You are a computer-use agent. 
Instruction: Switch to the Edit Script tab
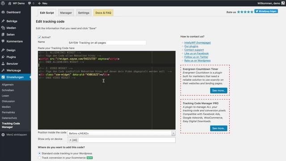(x=47, y=13)
